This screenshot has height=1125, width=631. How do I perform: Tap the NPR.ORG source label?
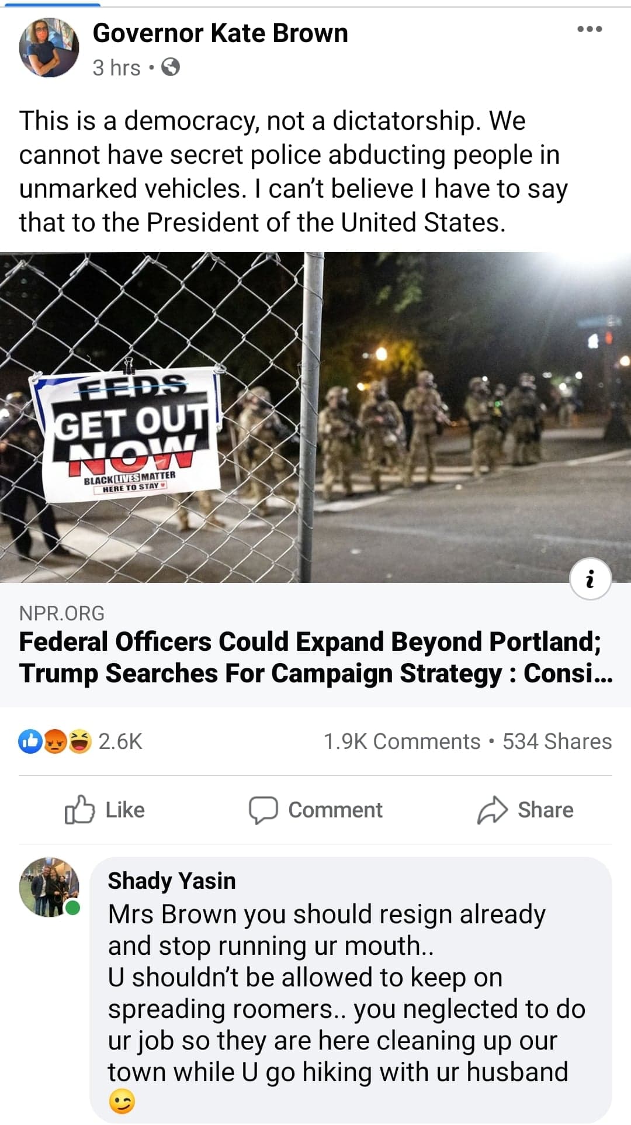click(62, 613)
